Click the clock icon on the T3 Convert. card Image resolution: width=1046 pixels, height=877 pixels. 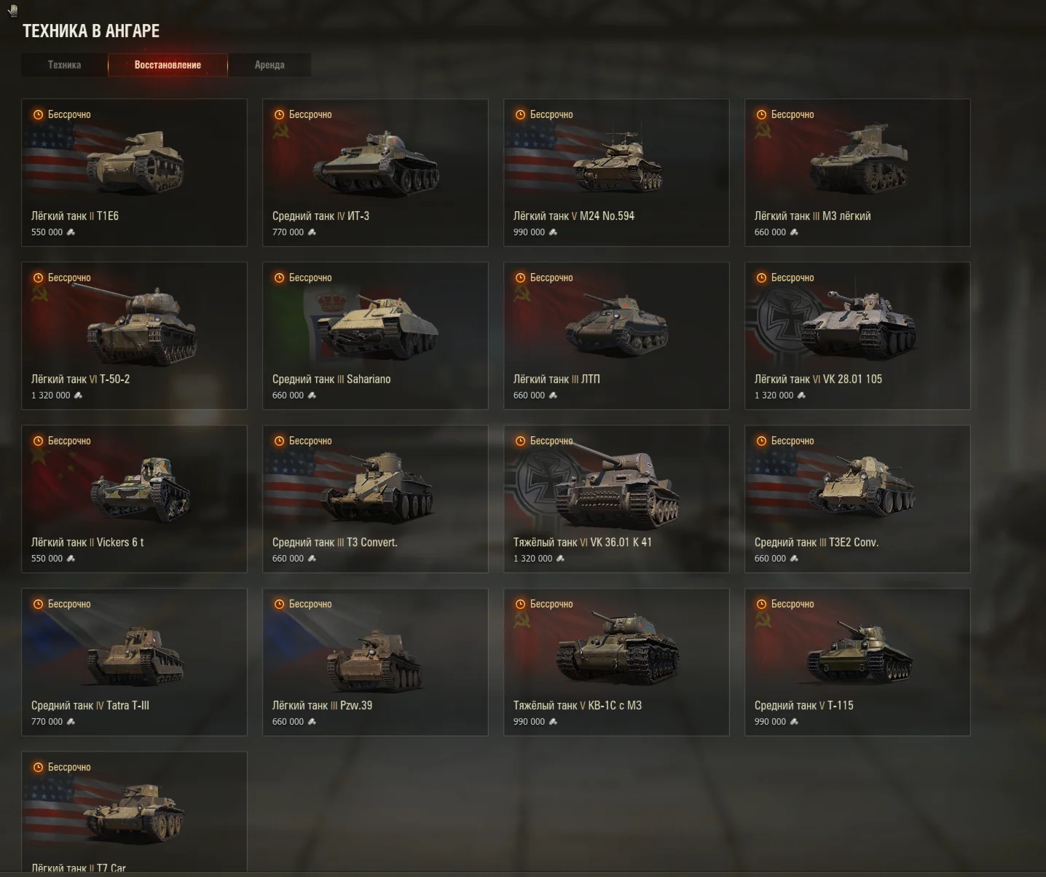coord(279,441)
